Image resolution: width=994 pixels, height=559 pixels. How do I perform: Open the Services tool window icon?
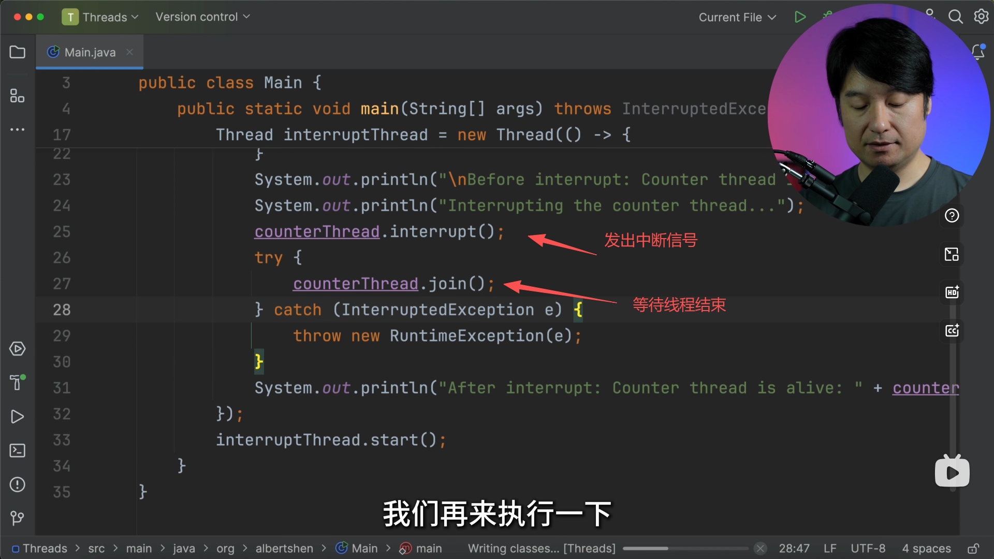(17, 349)
